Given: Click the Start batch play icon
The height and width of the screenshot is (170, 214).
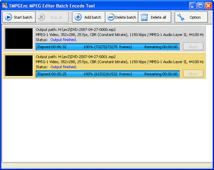Looking at the screenshot, I should click(8, 18).
